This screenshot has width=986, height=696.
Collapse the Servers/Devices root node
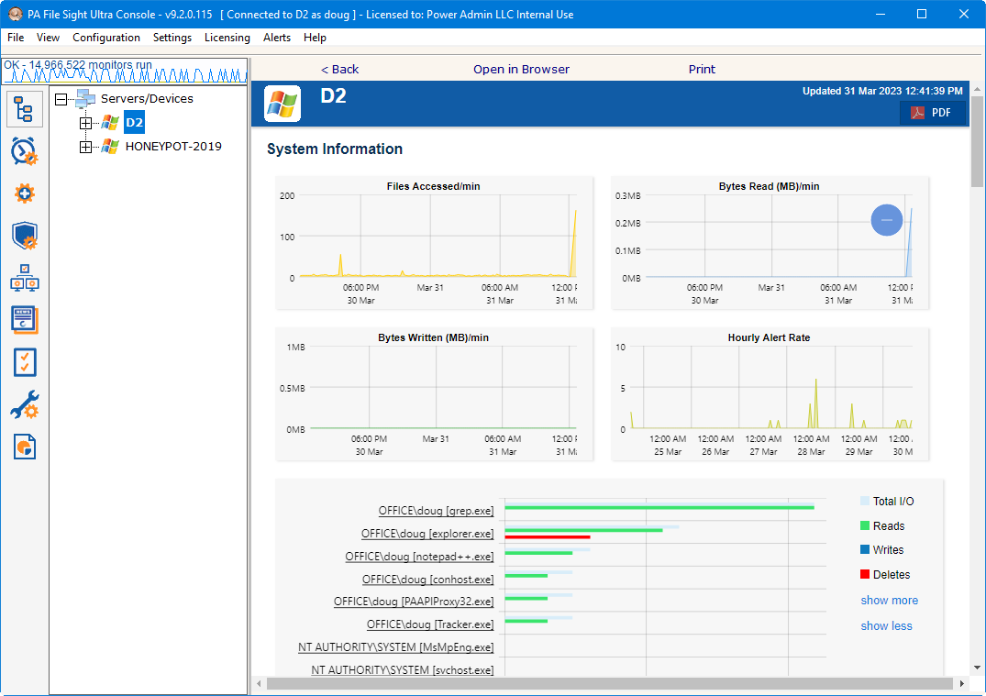click(61, 99)
